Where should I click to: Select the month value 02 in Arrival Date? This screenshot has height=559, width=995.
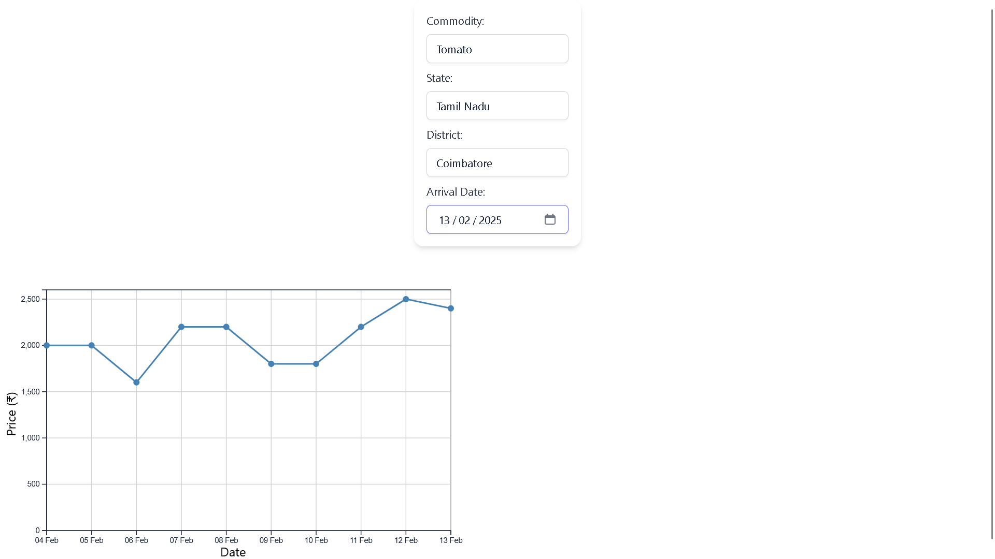click(464, 220)
